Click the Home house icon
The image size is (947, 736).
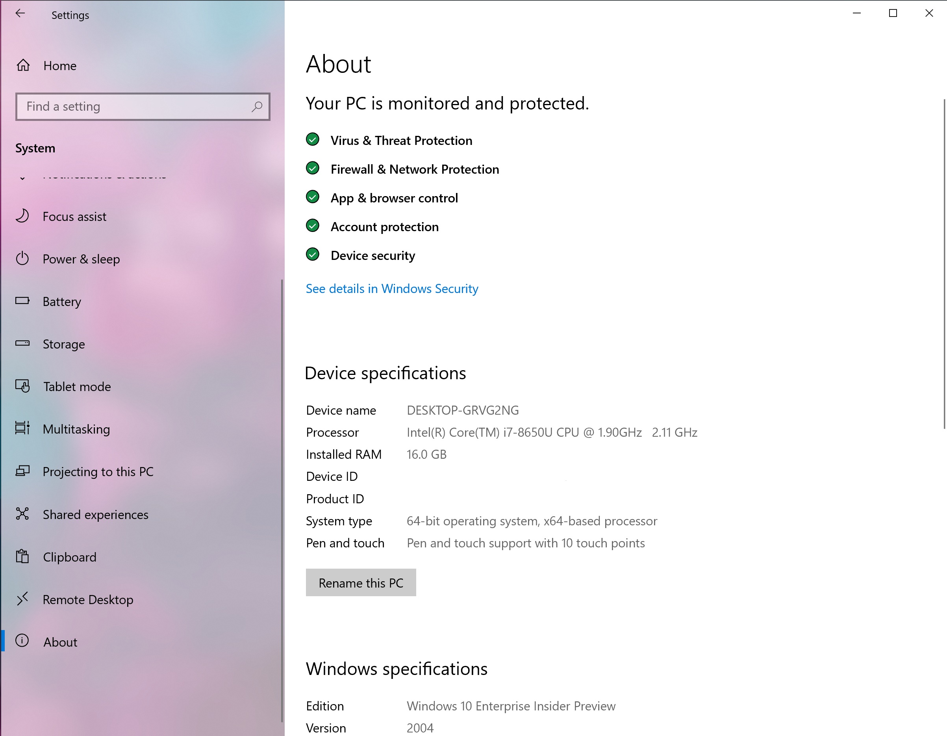pyautogui.click(x=23, y=65)
